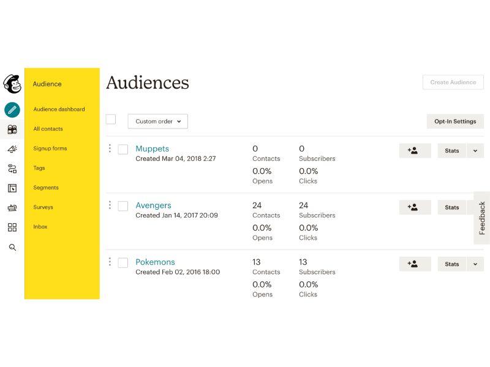Open the Automations flow icon
This screenshot has width=490, height=367.
[11, 168]
